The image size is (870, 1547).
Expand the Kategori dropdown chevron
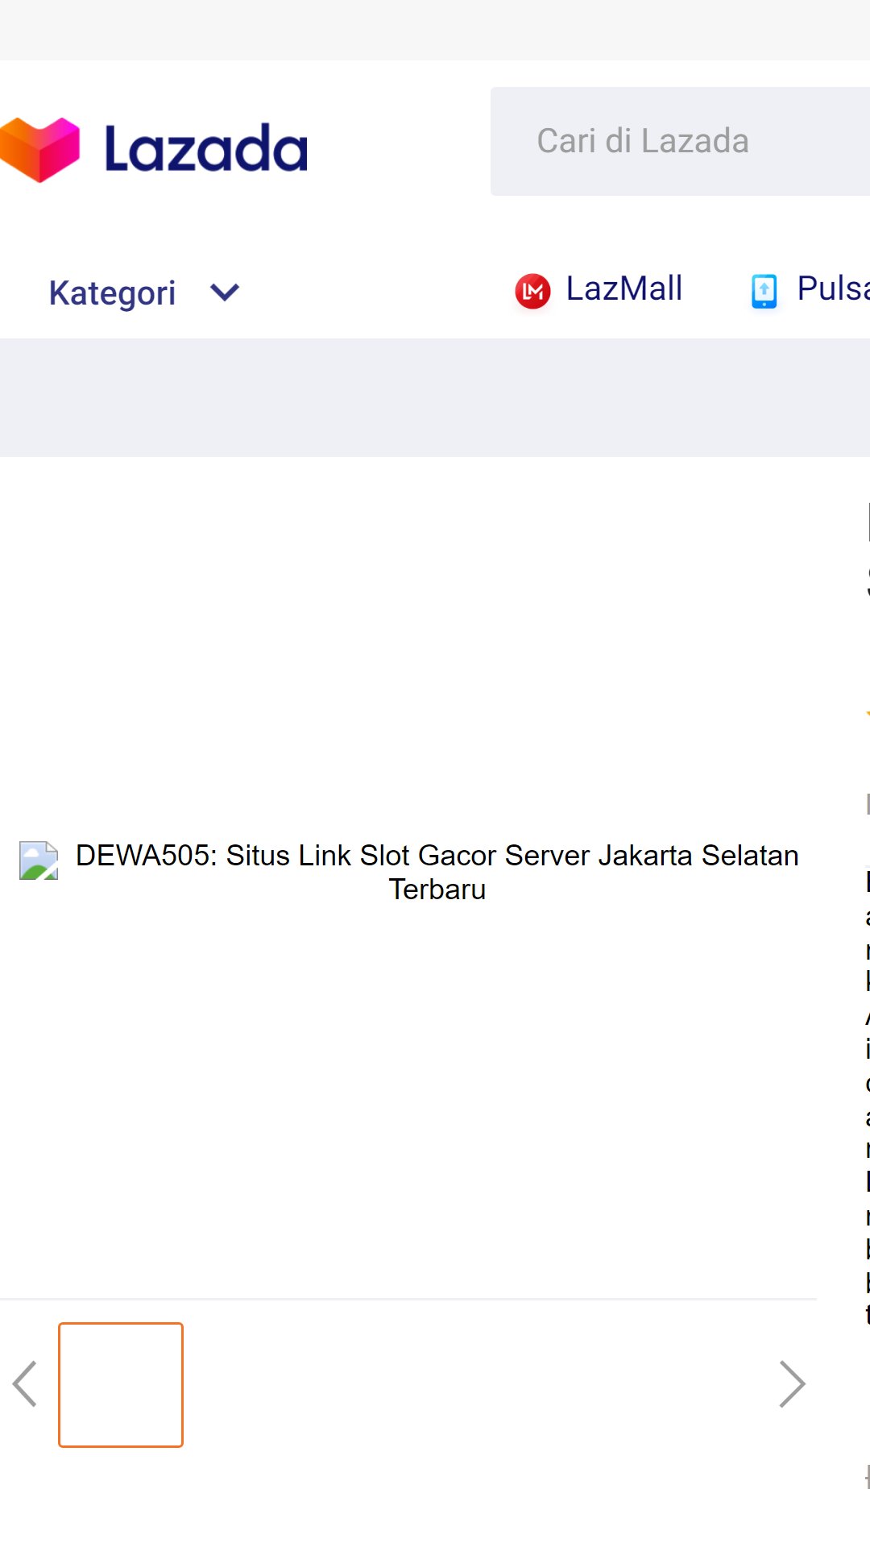[225, 292]
